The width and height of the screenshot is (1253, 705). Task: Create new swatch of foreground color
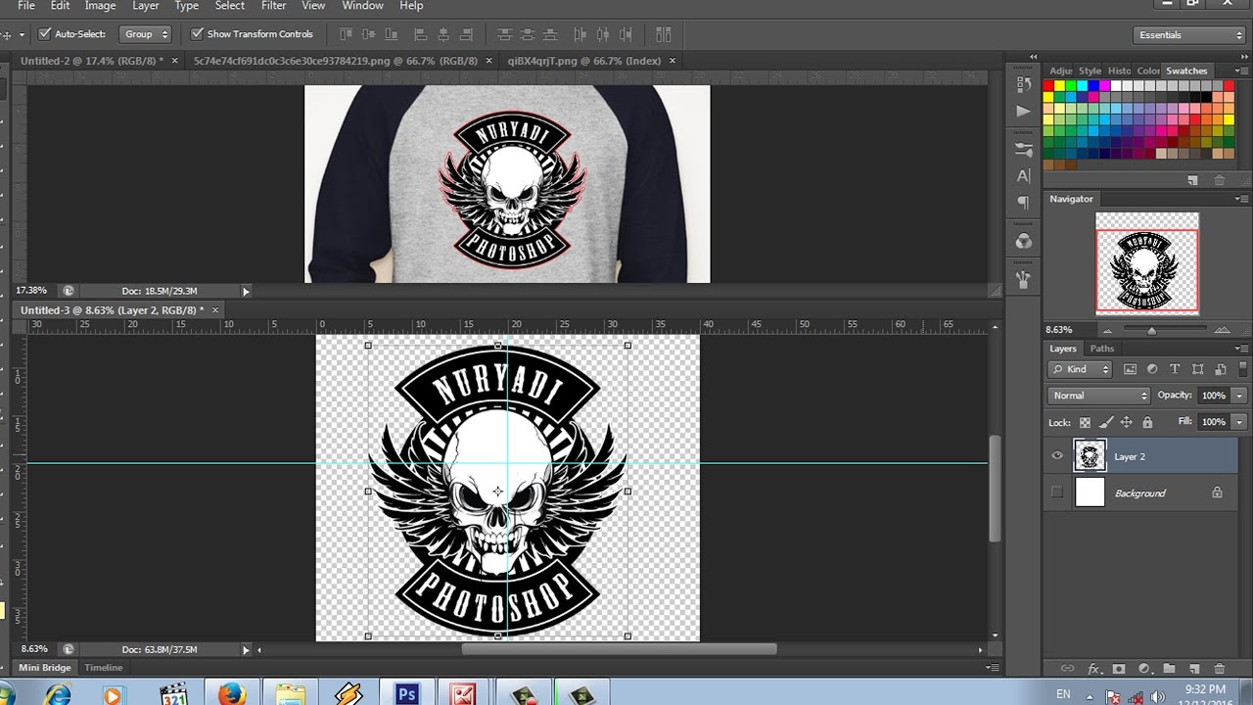coord(1192,180)
